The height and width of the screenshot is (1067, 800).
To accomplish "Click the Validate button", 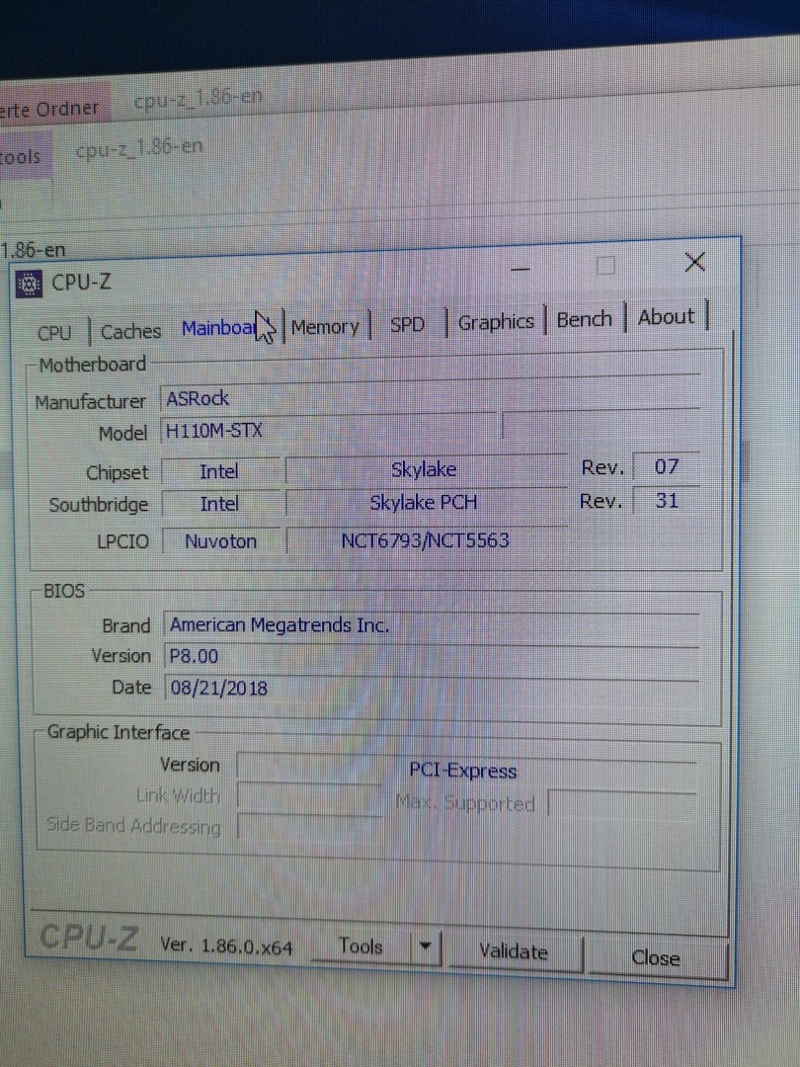I will click(x=514, y=951).
